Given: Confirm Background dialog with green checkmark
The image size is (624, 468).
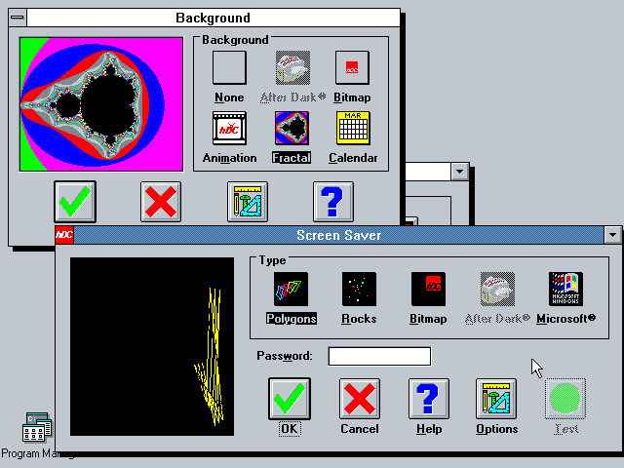Looking at the screenshot, I should pyautogui.click(x=75, y=202).
